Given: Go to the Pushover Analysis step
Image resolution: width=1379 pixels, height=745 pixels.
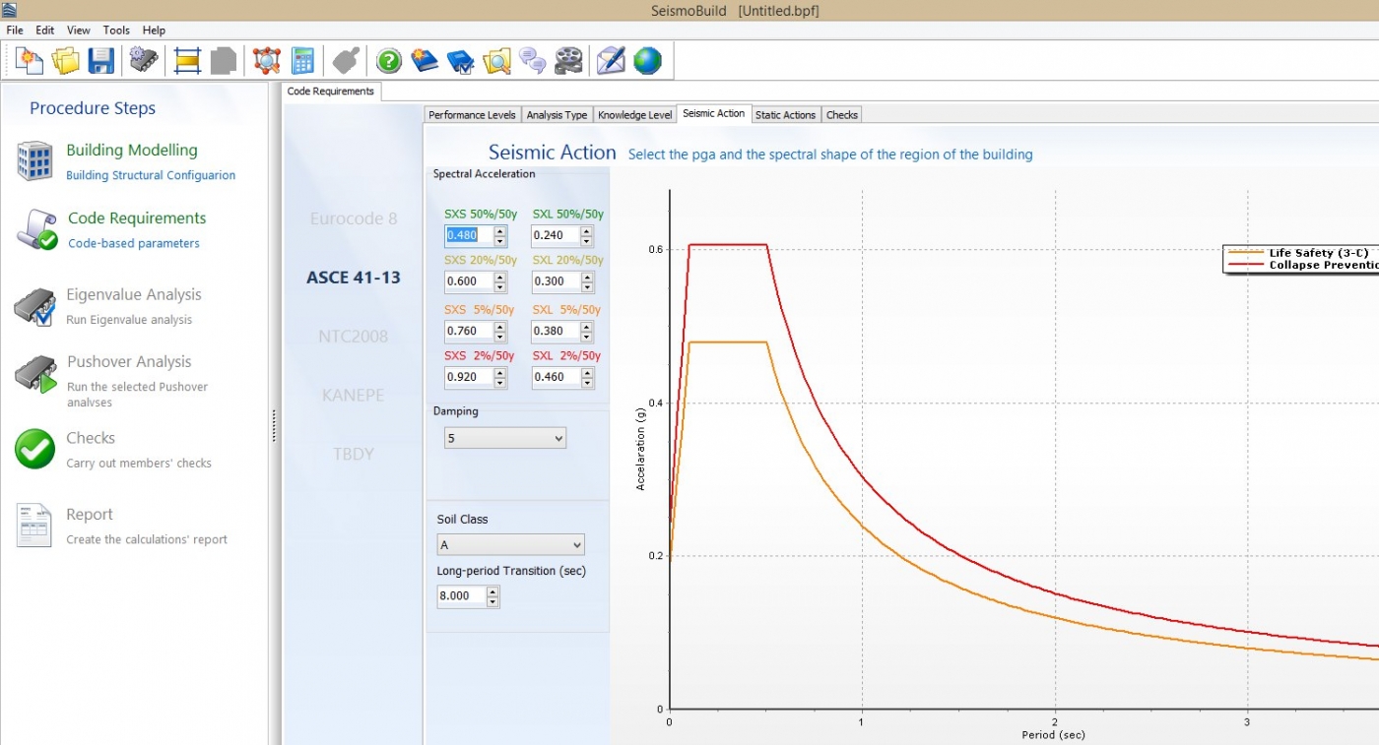Looking at the screenshot, I should [129, 362].
